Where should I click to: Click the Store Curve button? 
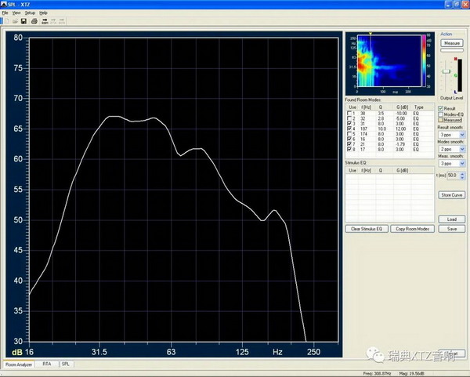point(452,195)
